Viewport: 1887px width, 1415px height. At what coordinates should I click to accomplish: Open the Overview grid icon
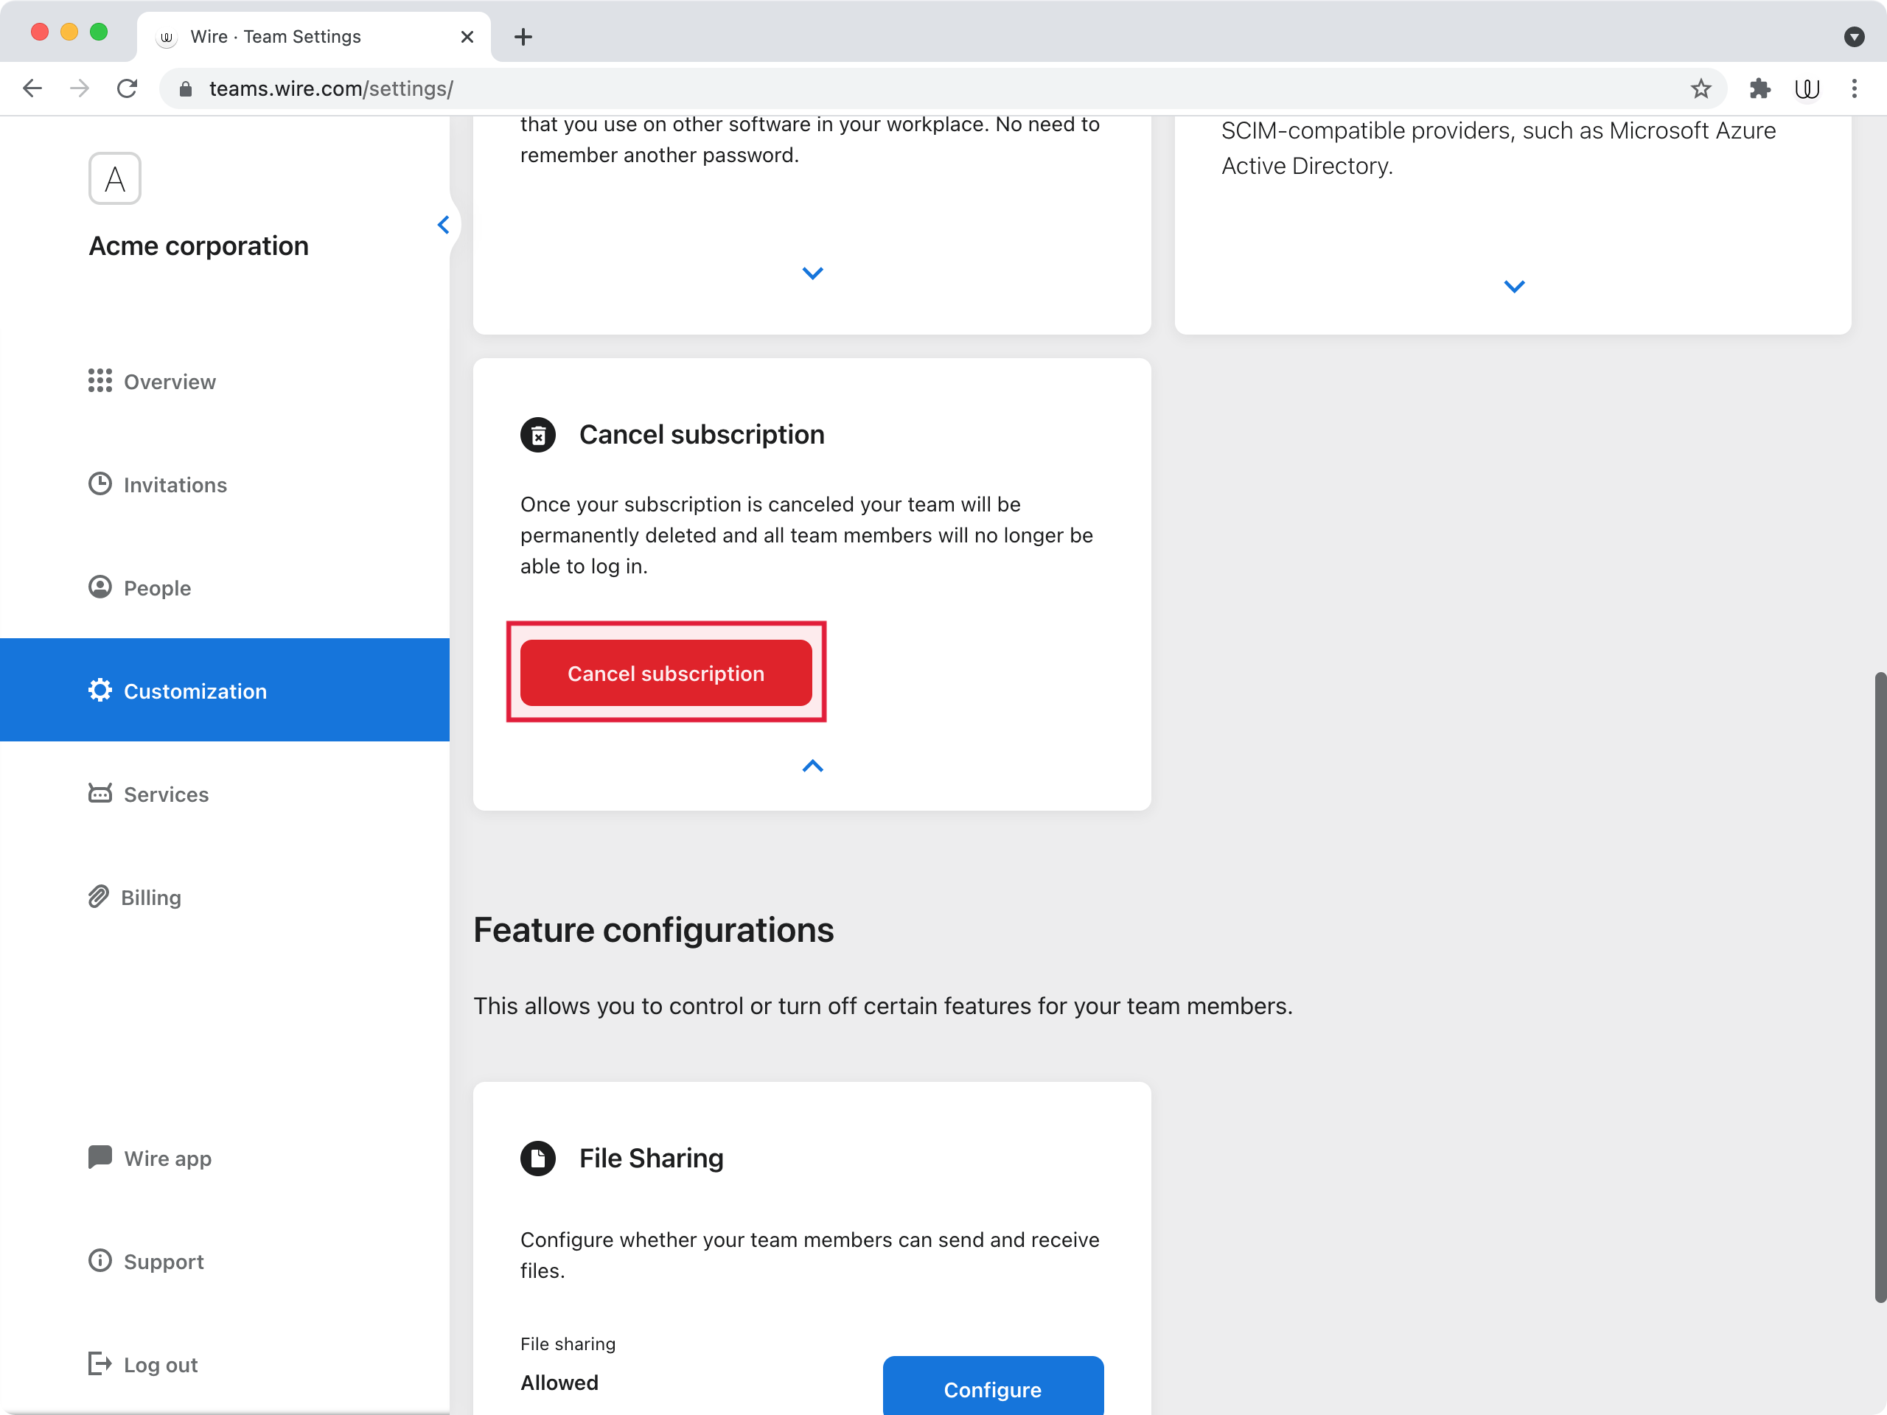tap(100, 380)
